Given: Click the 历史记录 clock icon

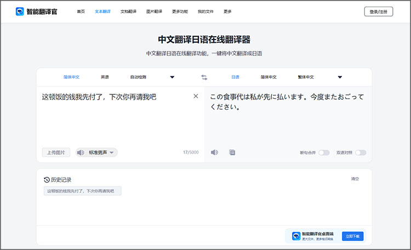Looking at the screenshot, I should point(47,180).
